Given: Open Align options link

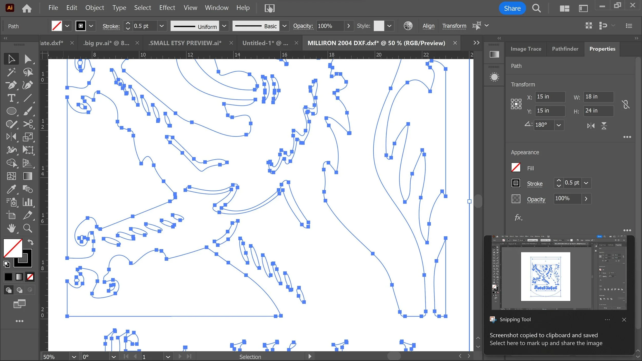Looking at the screenshot, I should click(428, 26).
